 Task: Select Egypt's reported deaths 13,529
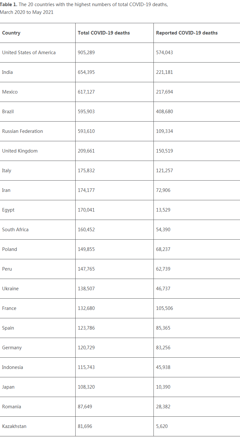coord(163,210)
